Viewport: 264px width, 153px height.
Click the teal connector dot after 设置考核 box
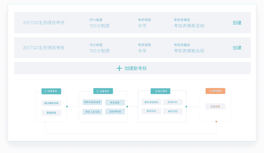pyautogui.click(x=127, y=107)
